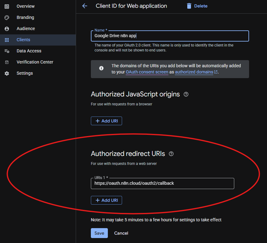
Task: Click the note about settings taking effect
Action: [156, 220]
